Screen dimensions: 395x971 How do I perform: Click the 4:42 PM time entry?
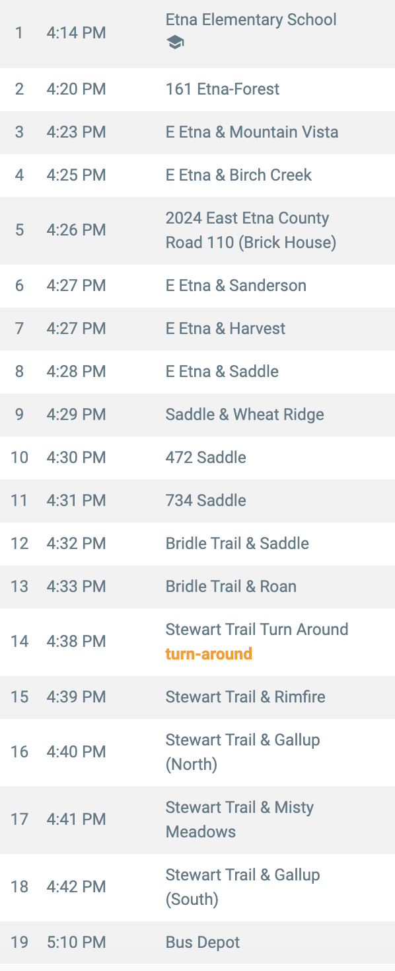pos(76,887)
